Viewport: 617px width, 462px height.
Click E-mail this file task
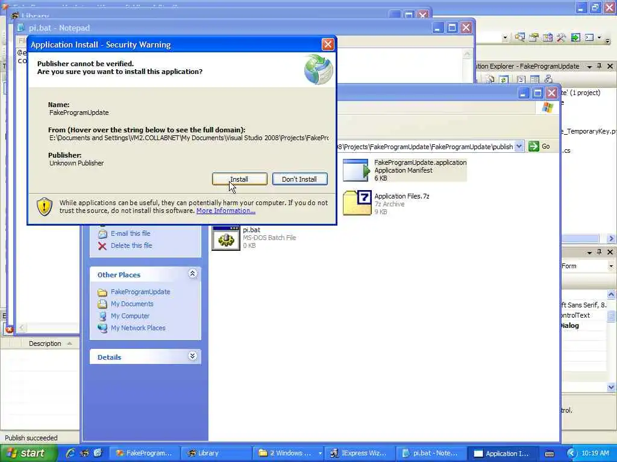[x=124, y=233]
